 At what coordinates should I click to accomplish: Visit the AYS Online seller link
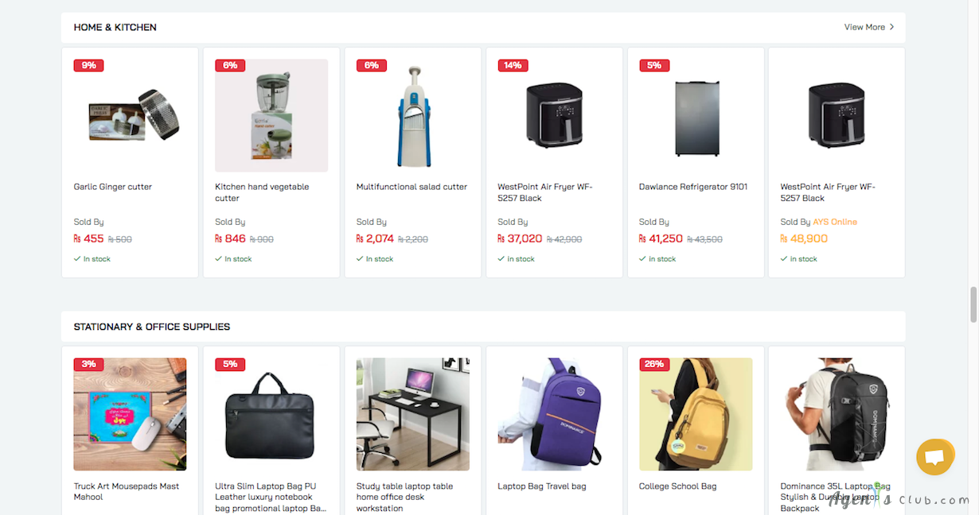click(835, 222)
